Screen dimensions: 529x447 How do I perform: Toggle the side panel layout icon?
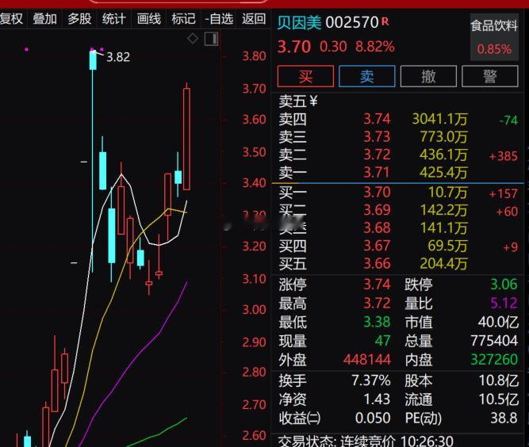pos(212,39)
